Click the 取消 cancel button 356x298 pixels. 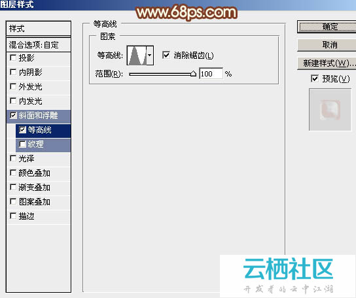click(x=327, y=45)
